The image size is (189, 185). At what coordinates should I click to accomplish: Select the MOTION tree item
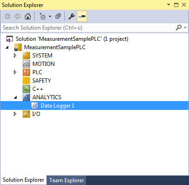click(44, 64)
